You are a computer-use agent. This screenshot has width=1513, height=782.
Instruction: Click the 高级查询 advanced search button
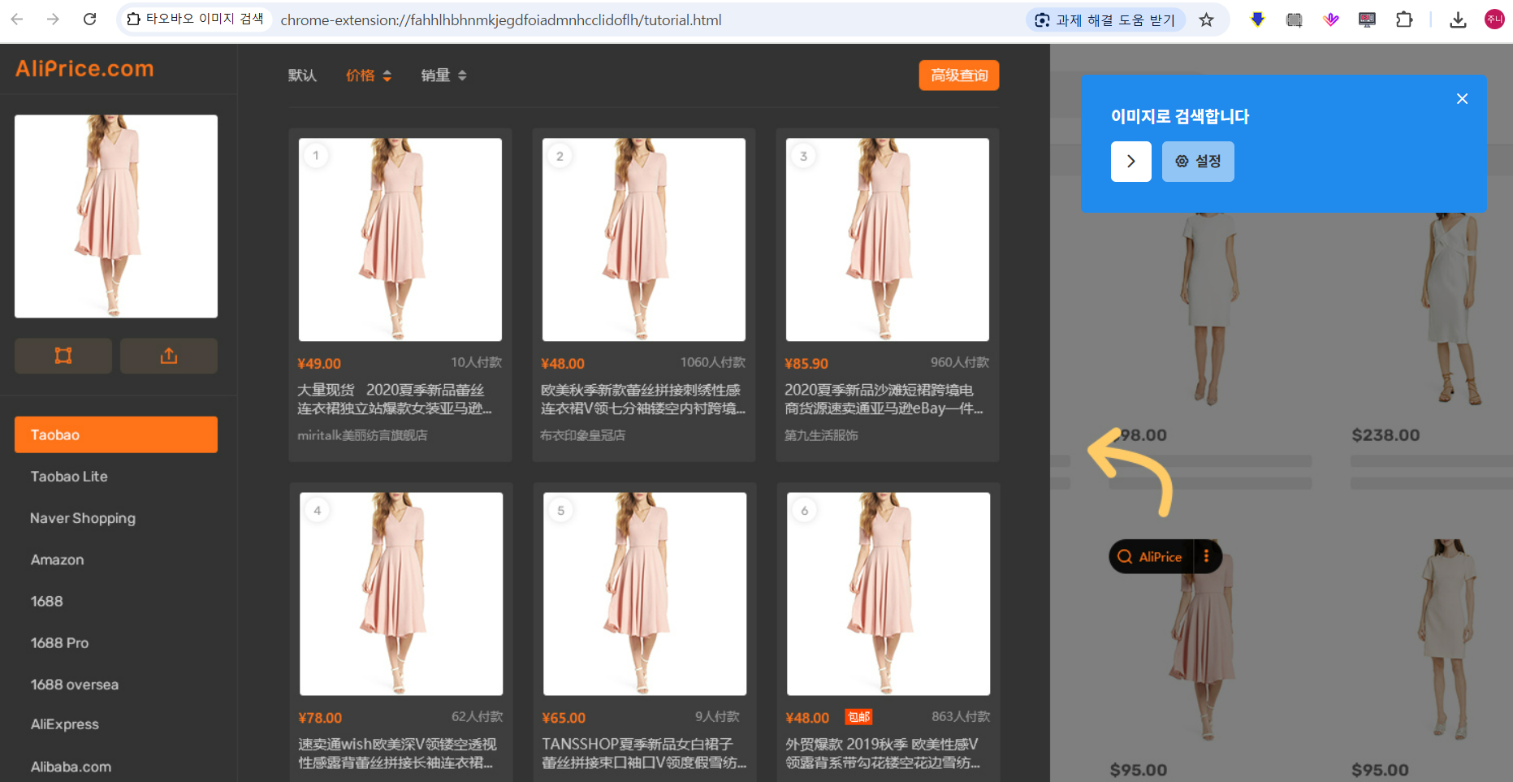click(959, 76)
